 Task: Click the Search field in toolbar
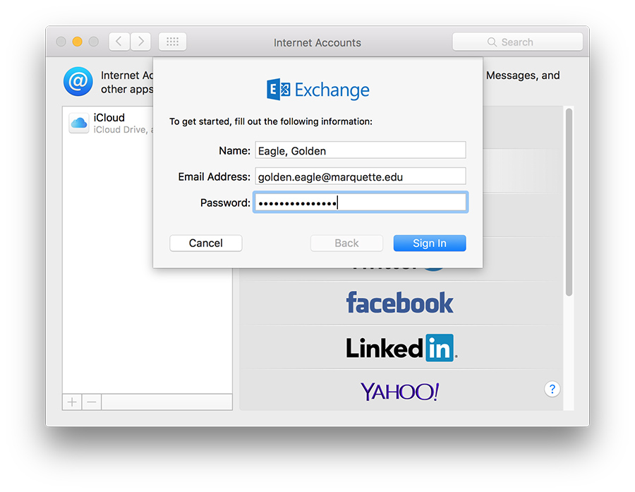tap(517, 42)
